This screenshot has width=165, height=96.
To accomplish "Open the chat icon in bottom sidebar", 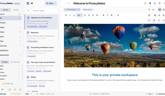I will coord(15,89).
